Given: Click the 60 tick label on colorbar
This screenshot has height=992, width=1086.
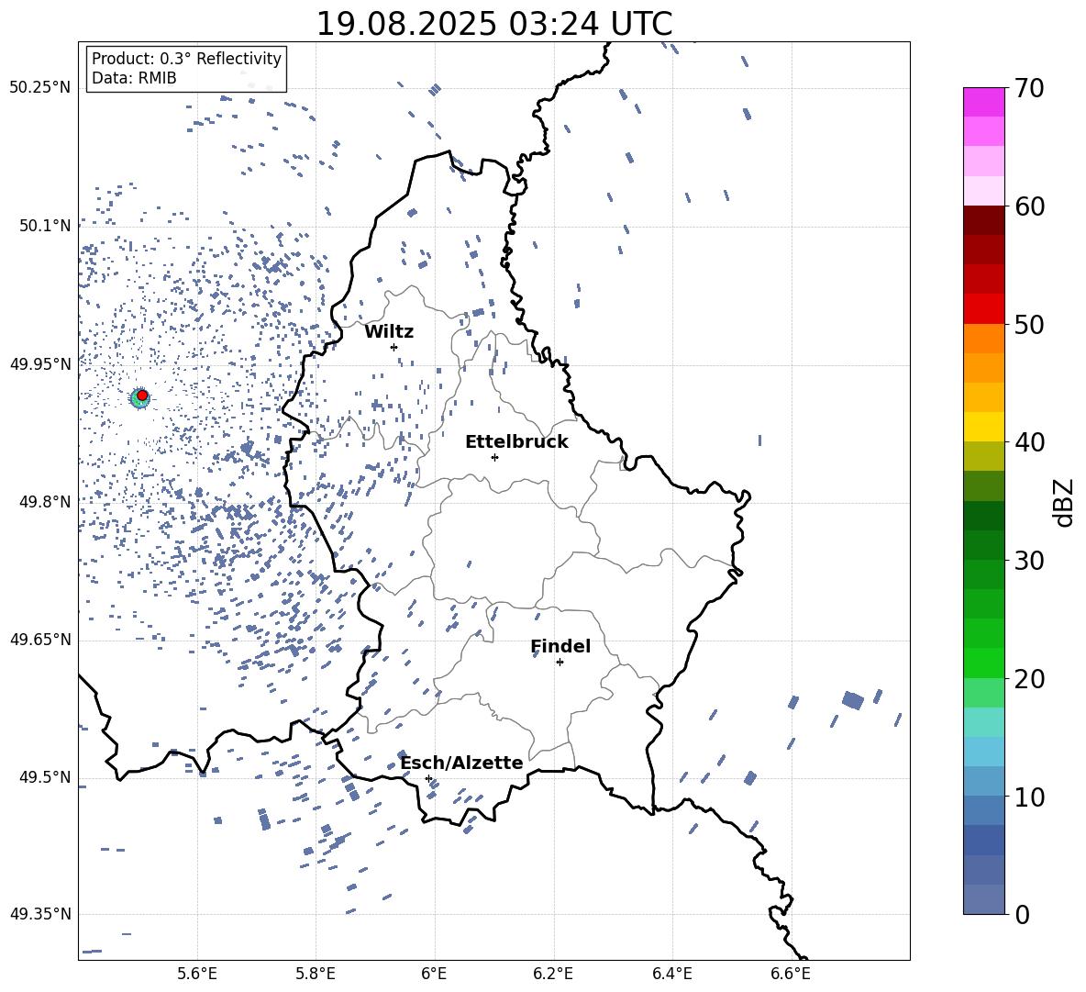Looking at the screenshot, I should tap(1028, 206).
